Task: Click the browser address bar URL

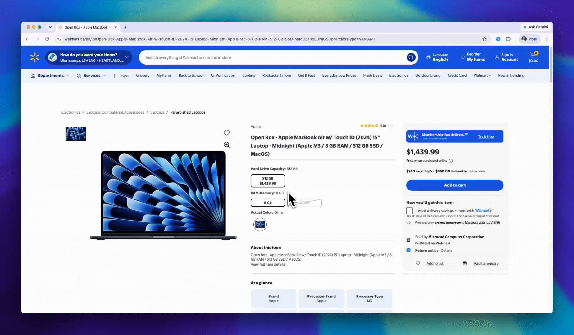Action: pos(220,39)
